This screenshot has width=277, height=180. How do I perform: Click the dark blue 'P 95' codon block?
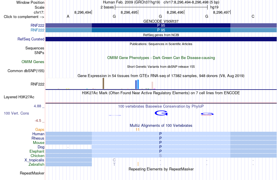tap(161, 25)
